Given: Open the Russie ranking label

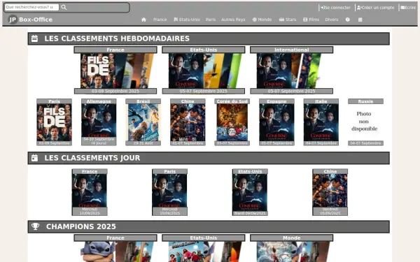Looking at the screenshot, I should coord(365,101).
